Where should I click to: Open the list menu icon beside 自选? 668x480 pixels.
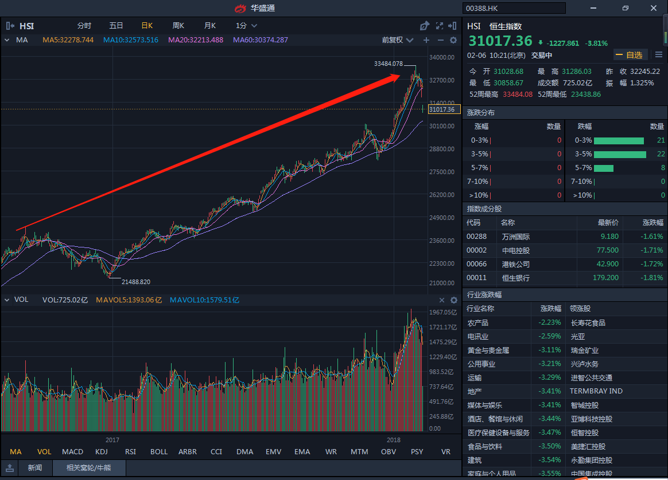pyautogui.click(x=659, y=55)
